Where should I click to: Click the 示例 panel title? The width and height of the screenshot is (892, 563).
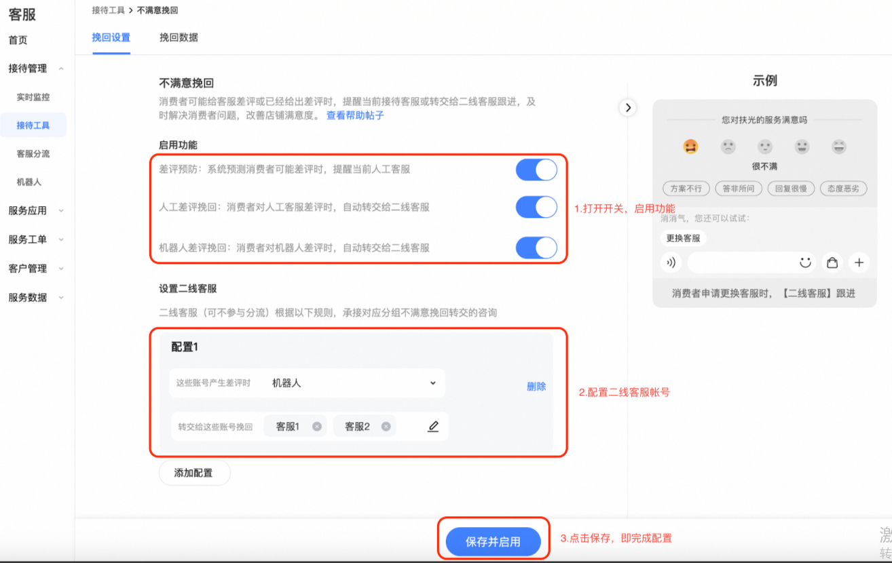(765, 81)
